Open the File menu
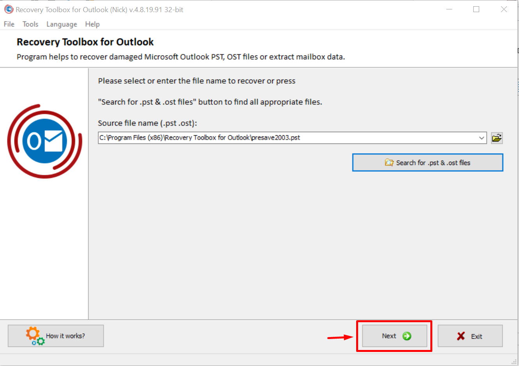 9,24
